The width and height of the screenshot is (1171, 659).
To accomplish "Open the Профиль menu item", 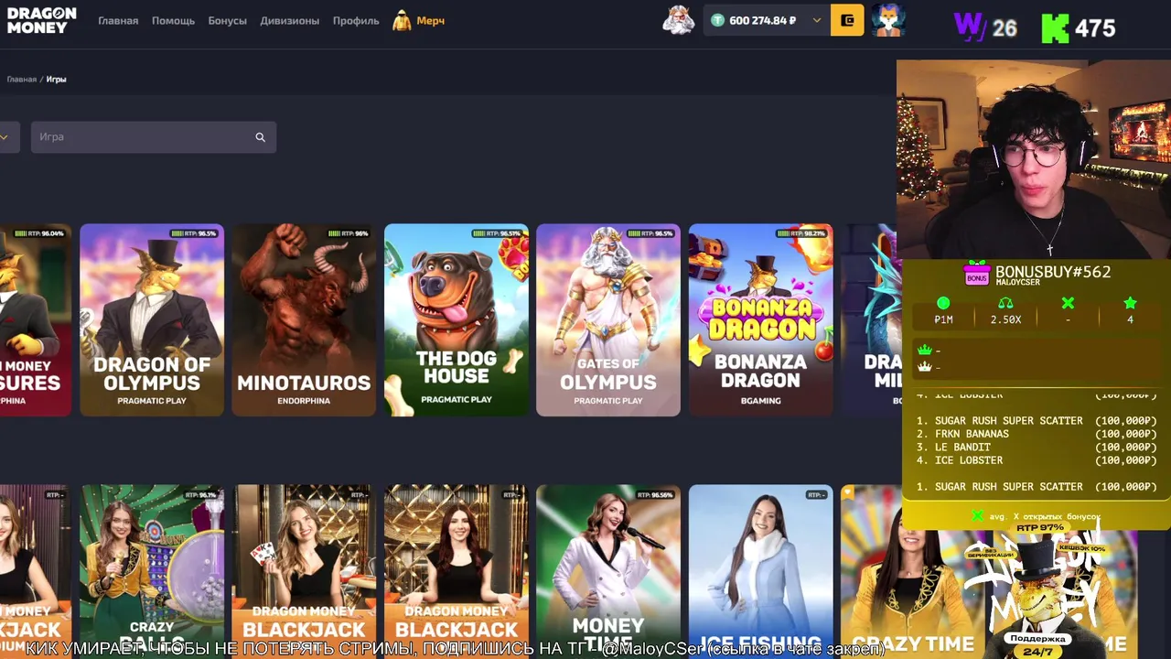I will pos(356,20).
